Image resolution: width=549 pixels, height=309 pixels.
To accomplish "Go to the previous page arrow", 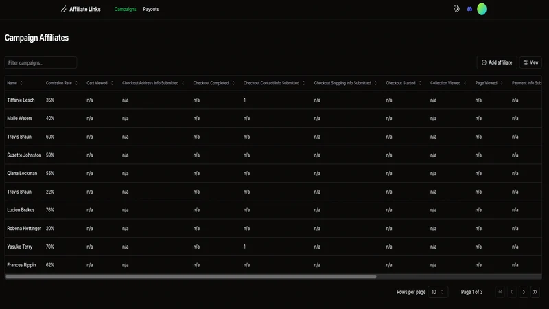I will point(512,292).
